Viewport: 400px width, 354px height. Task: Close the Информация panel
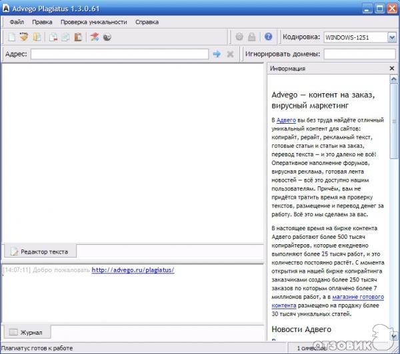392,69
